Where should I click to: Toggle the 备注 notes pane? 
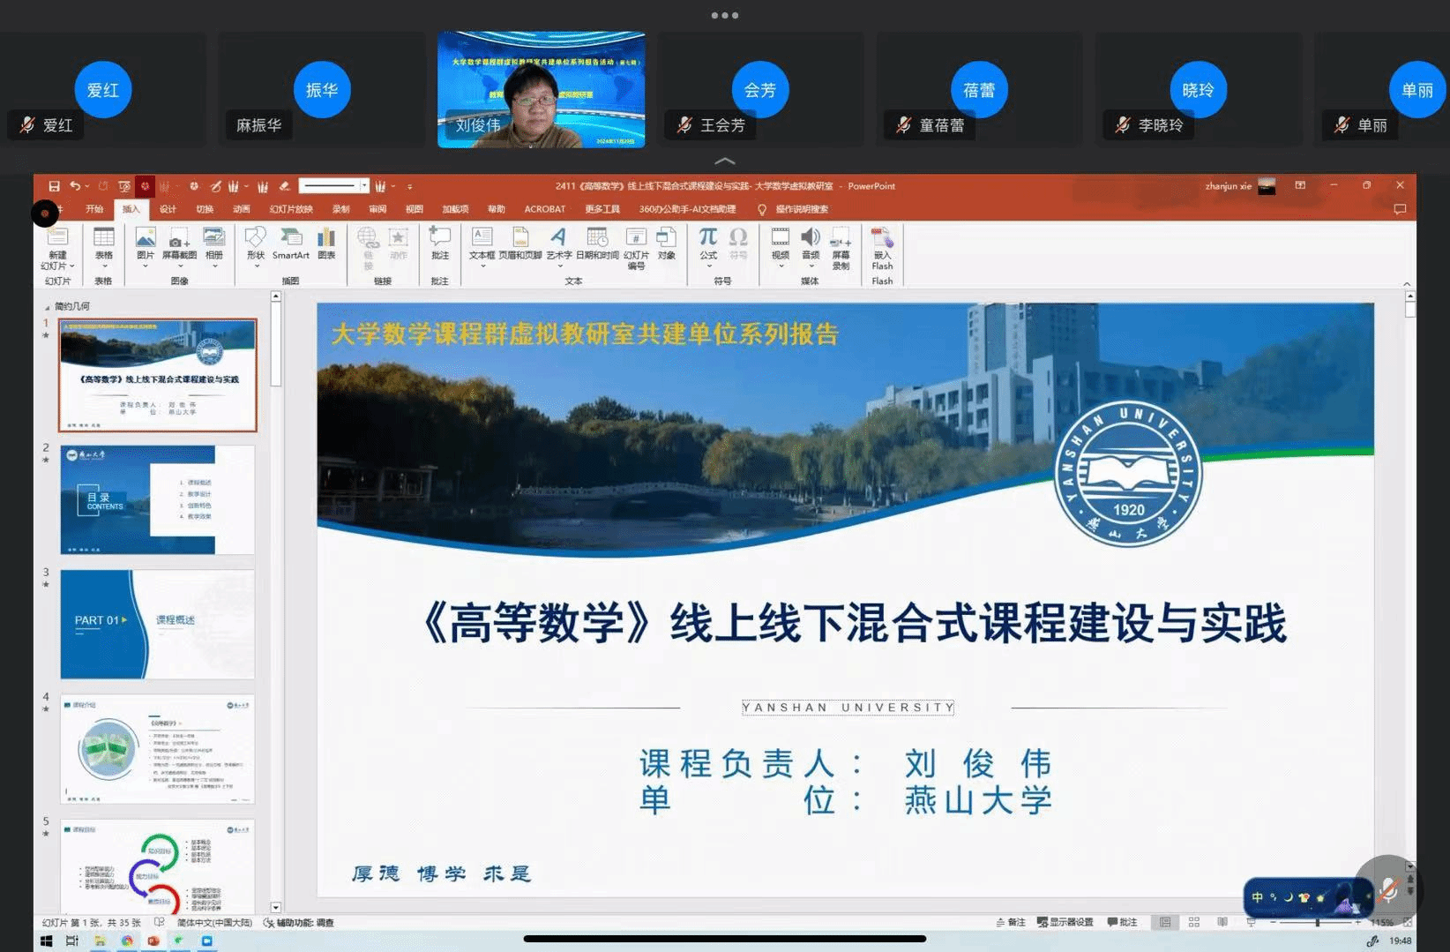point(1011,922)
